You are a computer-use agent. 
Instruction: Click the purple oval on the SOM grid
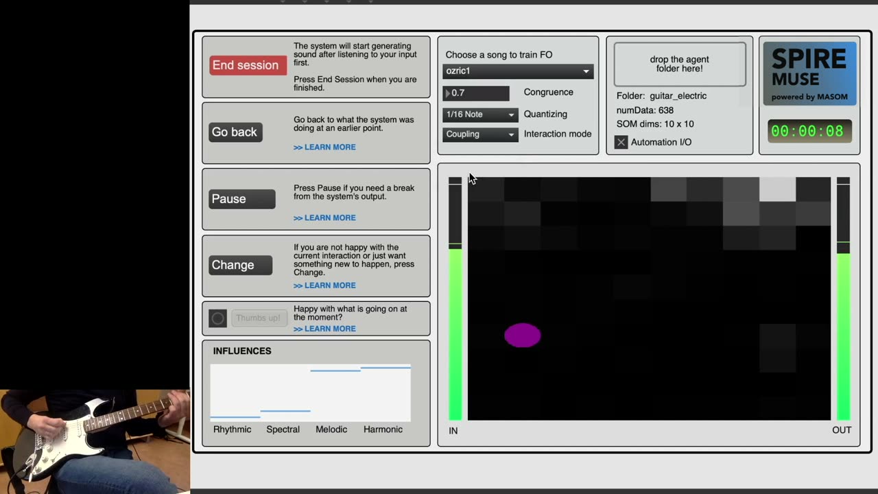click(523, 335)
